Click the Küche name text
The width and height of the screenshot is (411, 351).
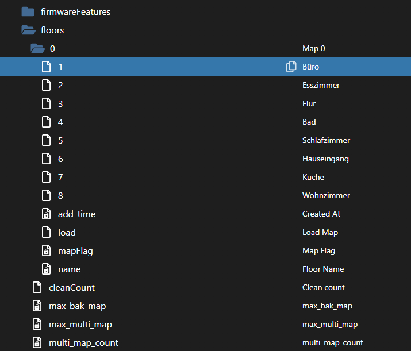[313, 177]
